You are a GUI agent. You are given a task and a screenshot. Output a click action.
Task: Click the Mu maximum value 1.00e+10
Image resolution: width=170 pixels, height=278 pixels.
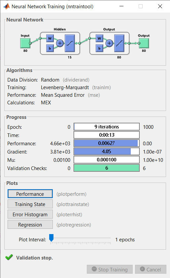pyautogui.click(x=153, y=160)
